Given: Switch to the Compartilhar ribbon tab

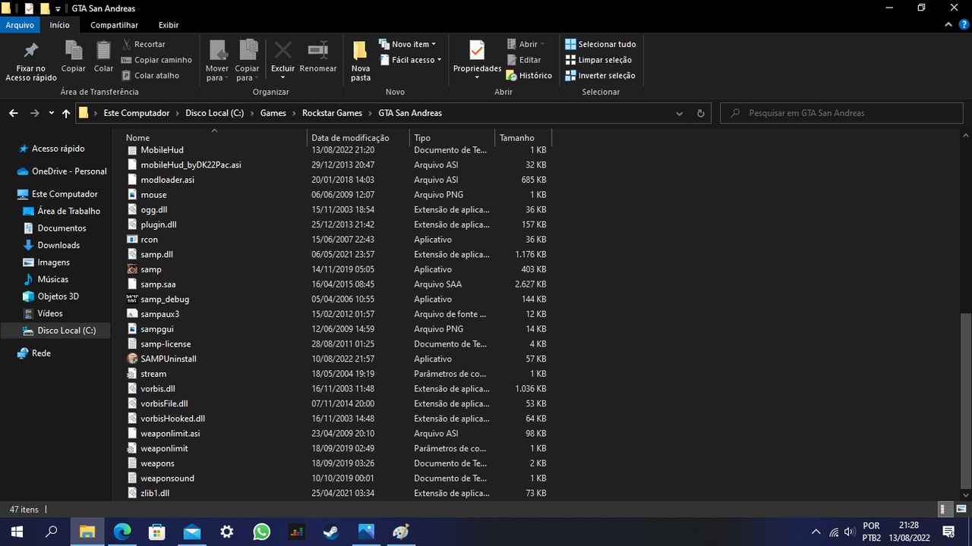Looking at the screenshot, I should (x=114, y=25).
